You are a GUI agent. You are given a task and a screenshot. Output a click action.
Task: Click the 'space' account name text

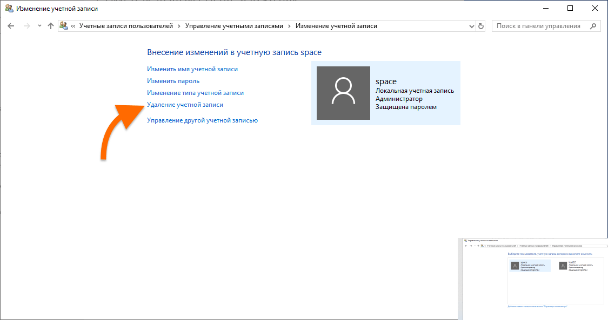point(386,81)
